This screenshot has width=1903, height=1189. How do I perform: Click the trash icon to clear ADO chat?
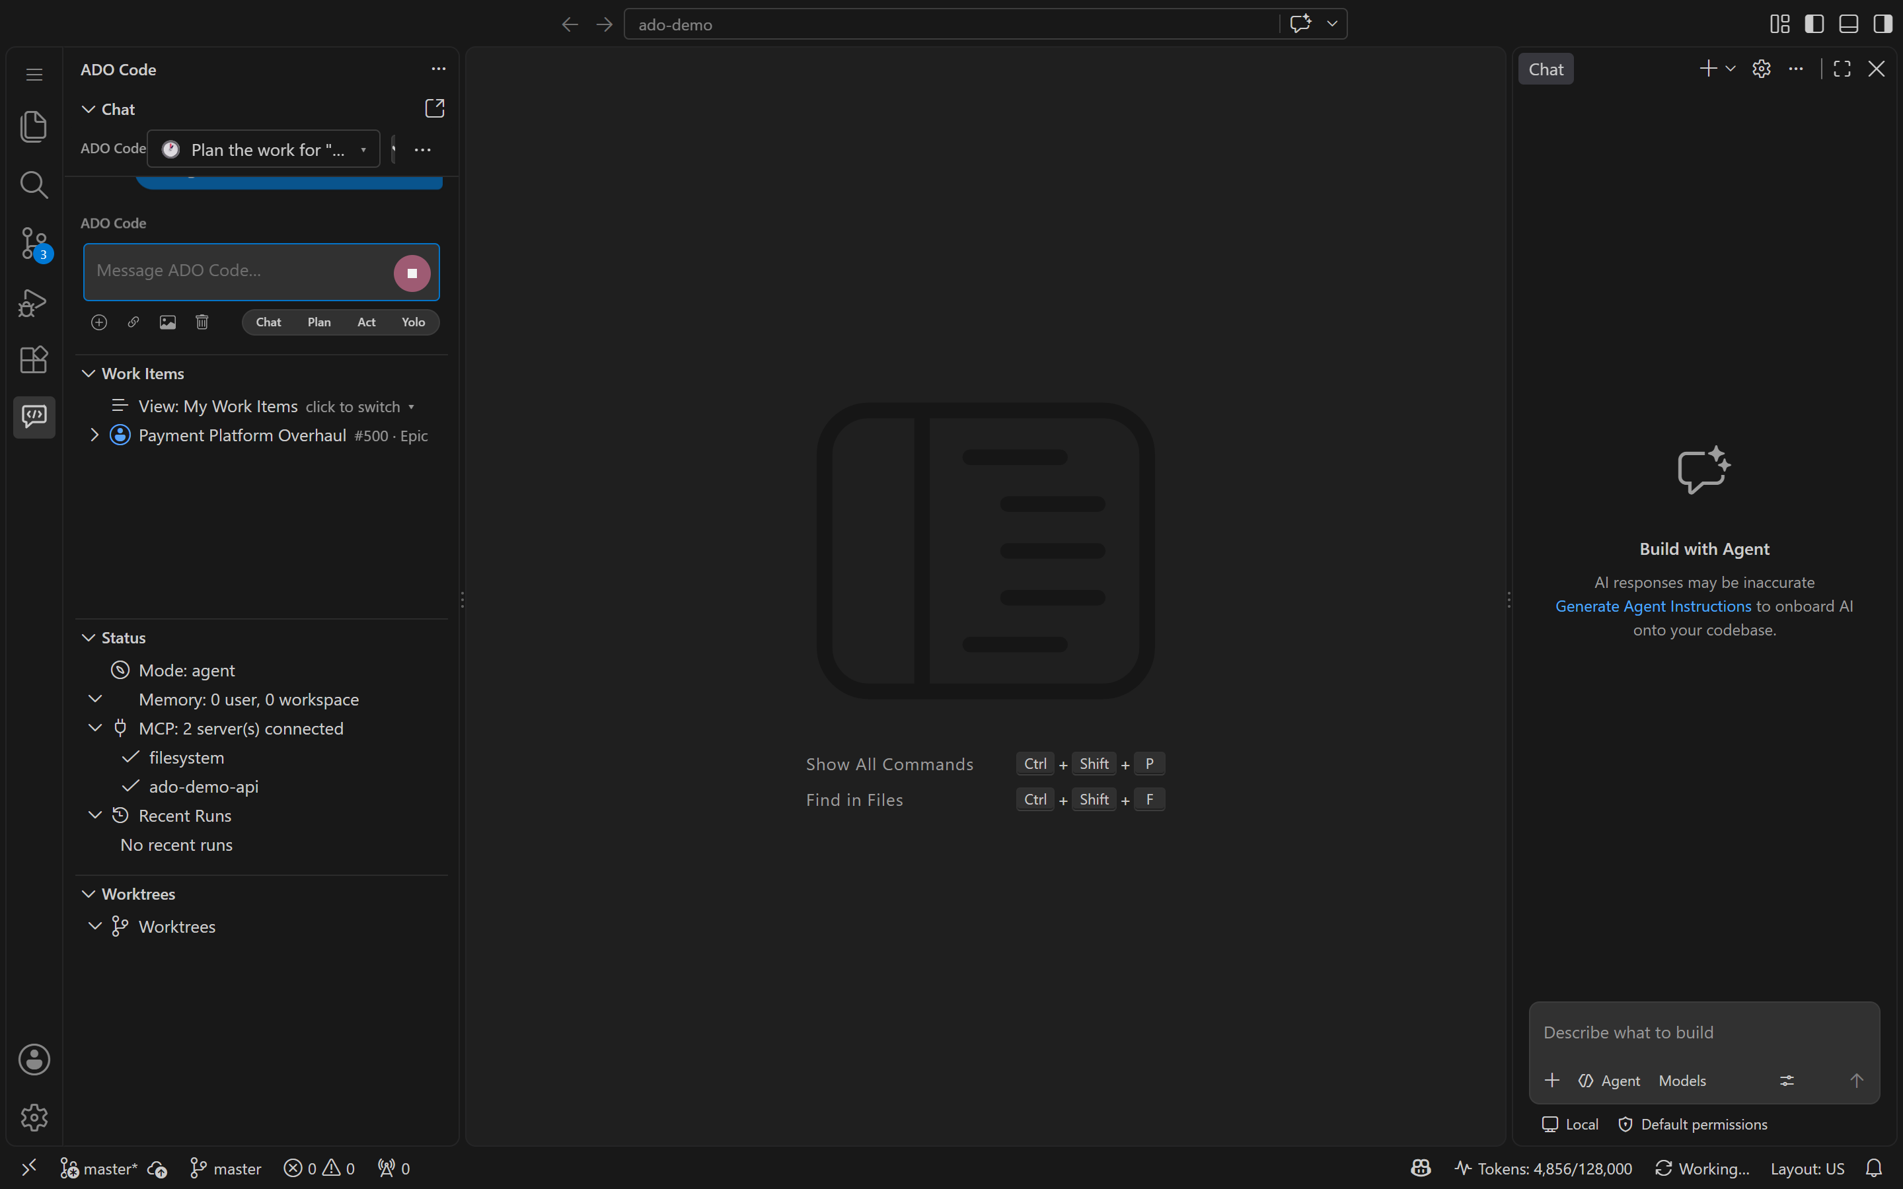(202, 322)
